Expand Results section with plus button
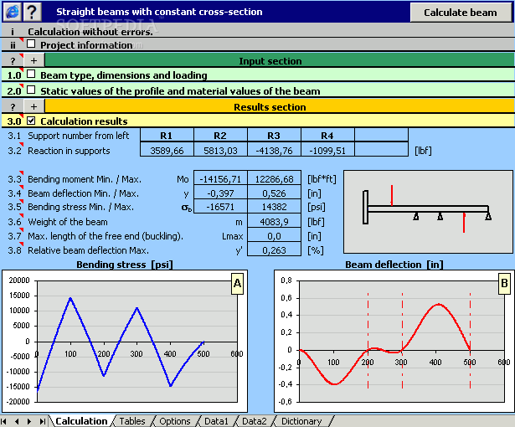Screen dimensions: 515x427 [x=33, y=107]
